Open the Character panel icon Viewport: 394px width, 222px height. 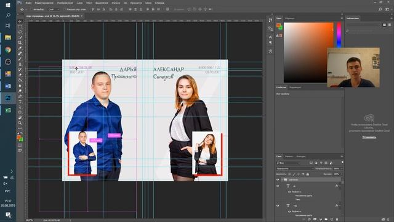point(270,37)
